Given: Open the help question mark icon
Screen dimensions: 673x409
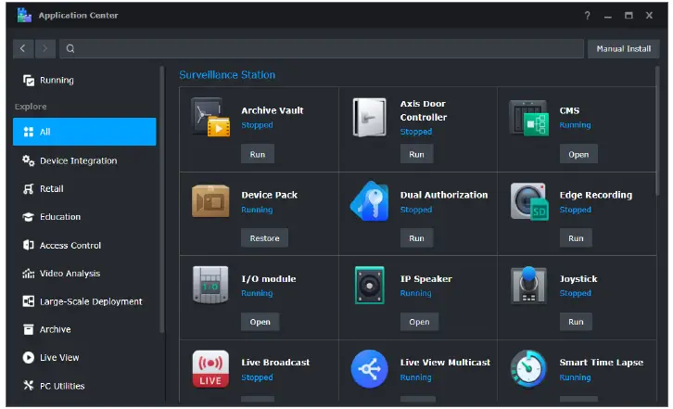Looking at the screenshot, I should click(x=587, y=16).
